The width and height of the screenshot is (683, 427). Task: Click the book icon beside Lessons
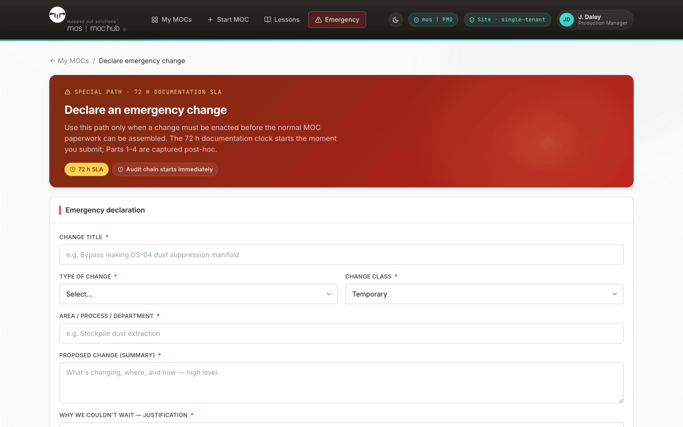tap(268, 19)
